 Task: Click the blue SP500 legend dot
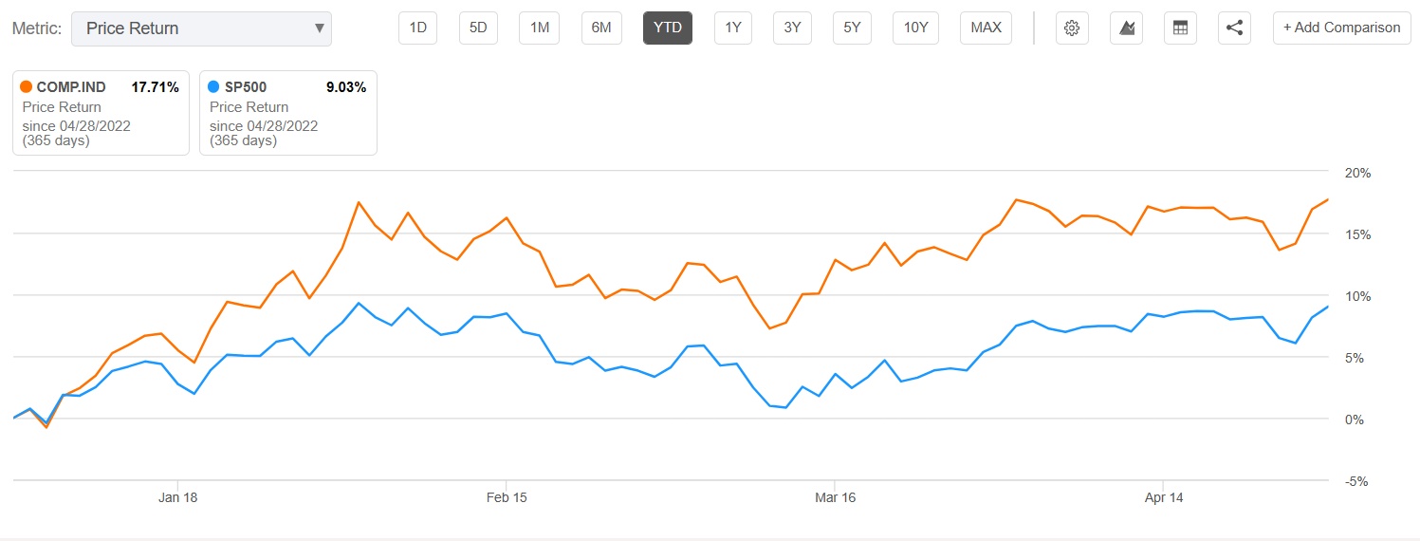click(212, 87)
